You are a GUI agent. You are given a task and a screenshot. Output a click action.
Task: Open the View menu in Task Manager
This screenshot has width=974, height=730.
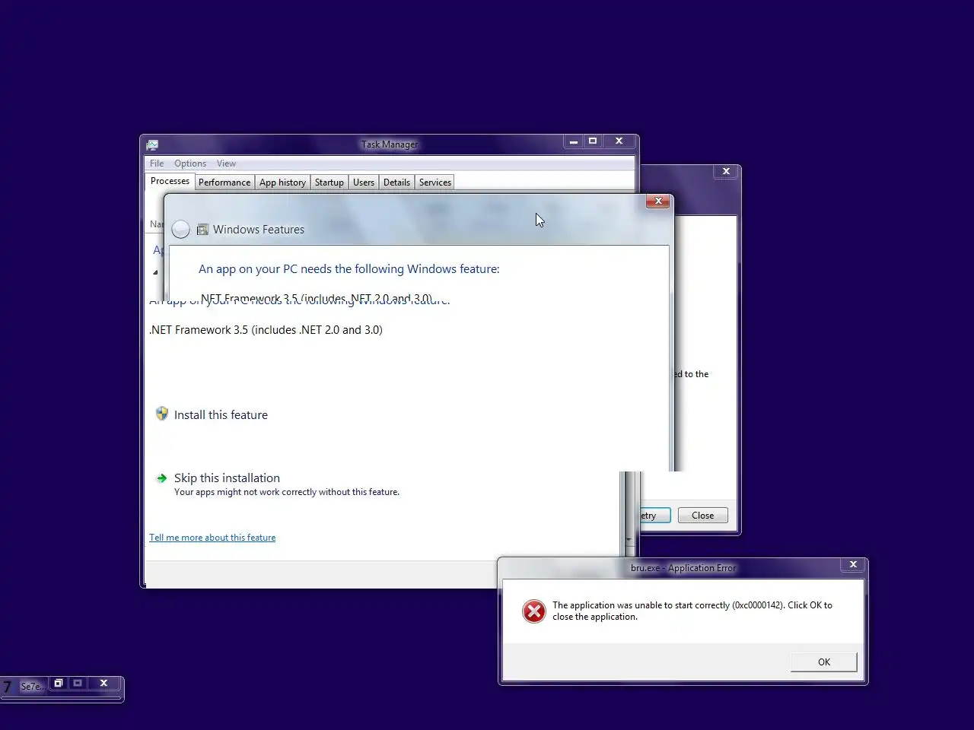point(226,163)
